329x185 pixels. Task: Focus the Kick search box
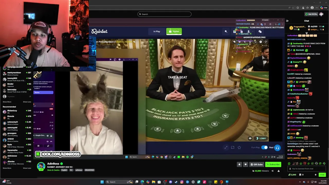pyautogui.click(x=164, y=14)
